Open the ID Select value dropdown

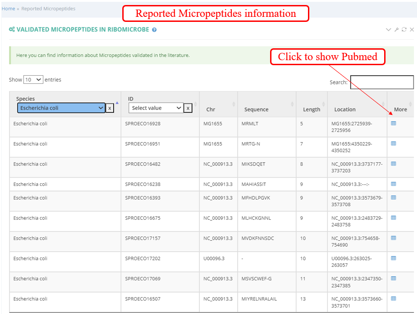(156, 108)
